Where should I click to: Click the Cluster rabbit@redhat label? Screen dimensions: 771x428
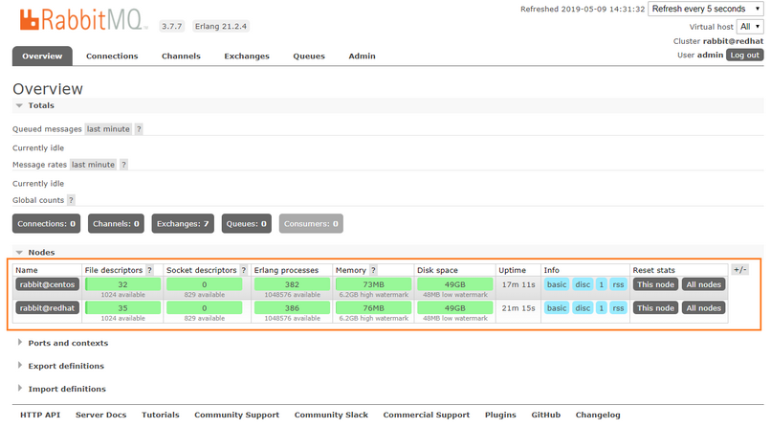click(718, 41)
